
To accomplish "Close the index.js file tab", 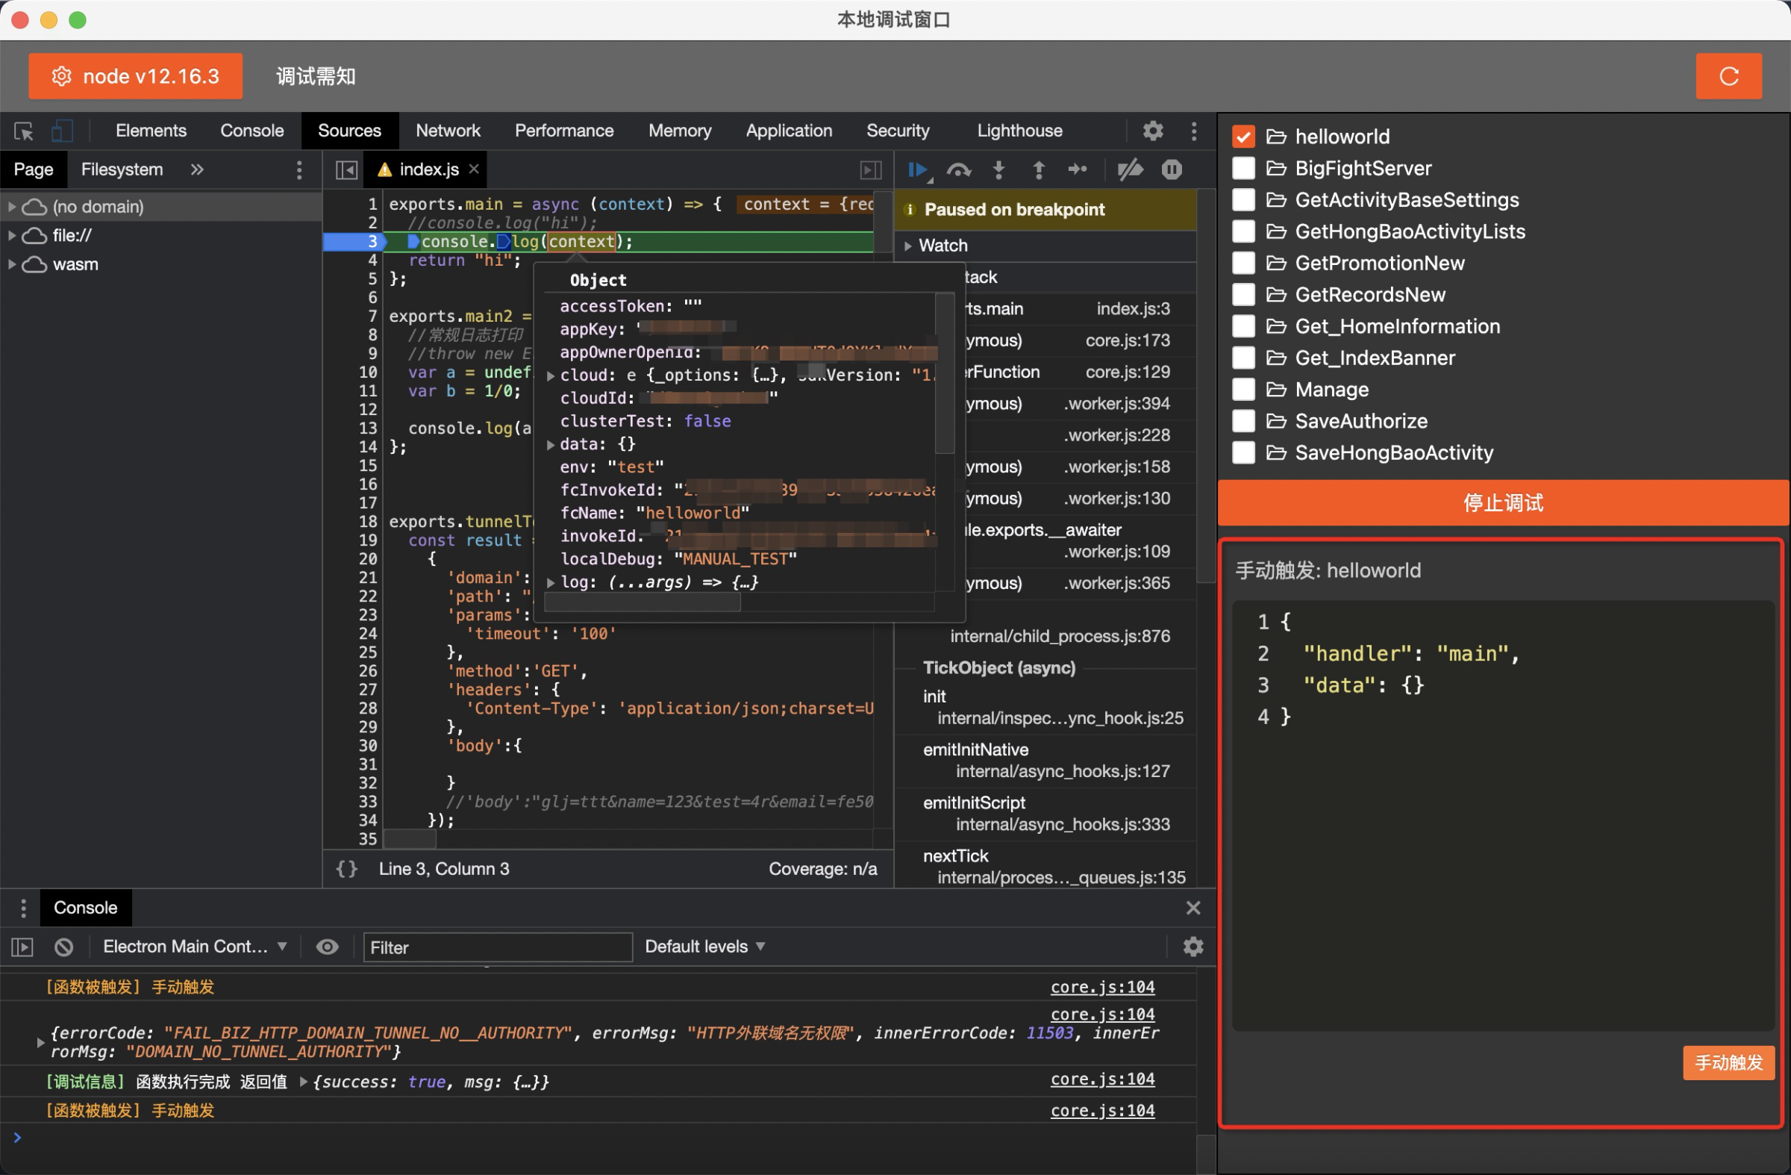I will (x=474, y=169).
